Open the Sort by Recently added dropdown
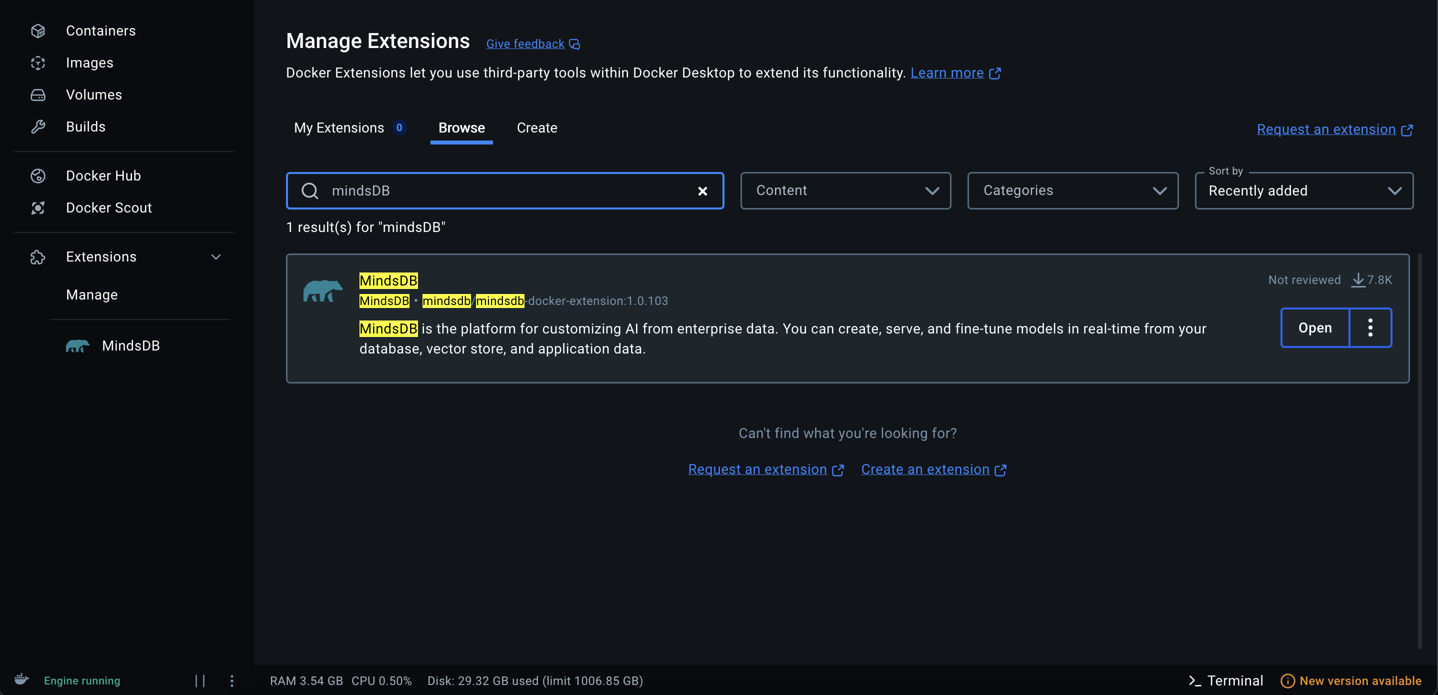This screenshot has height=695, width=1438. [1303, 191]
